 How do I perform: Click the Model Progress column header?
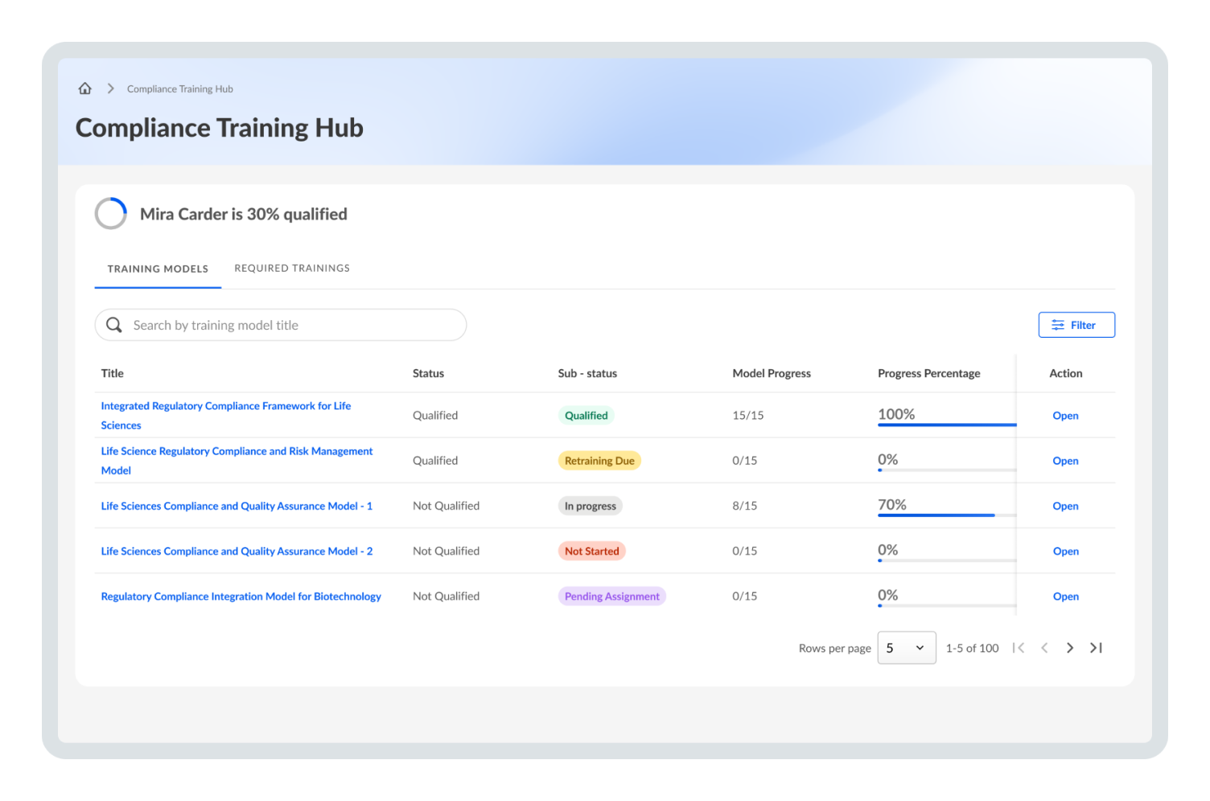pos(772,373)
